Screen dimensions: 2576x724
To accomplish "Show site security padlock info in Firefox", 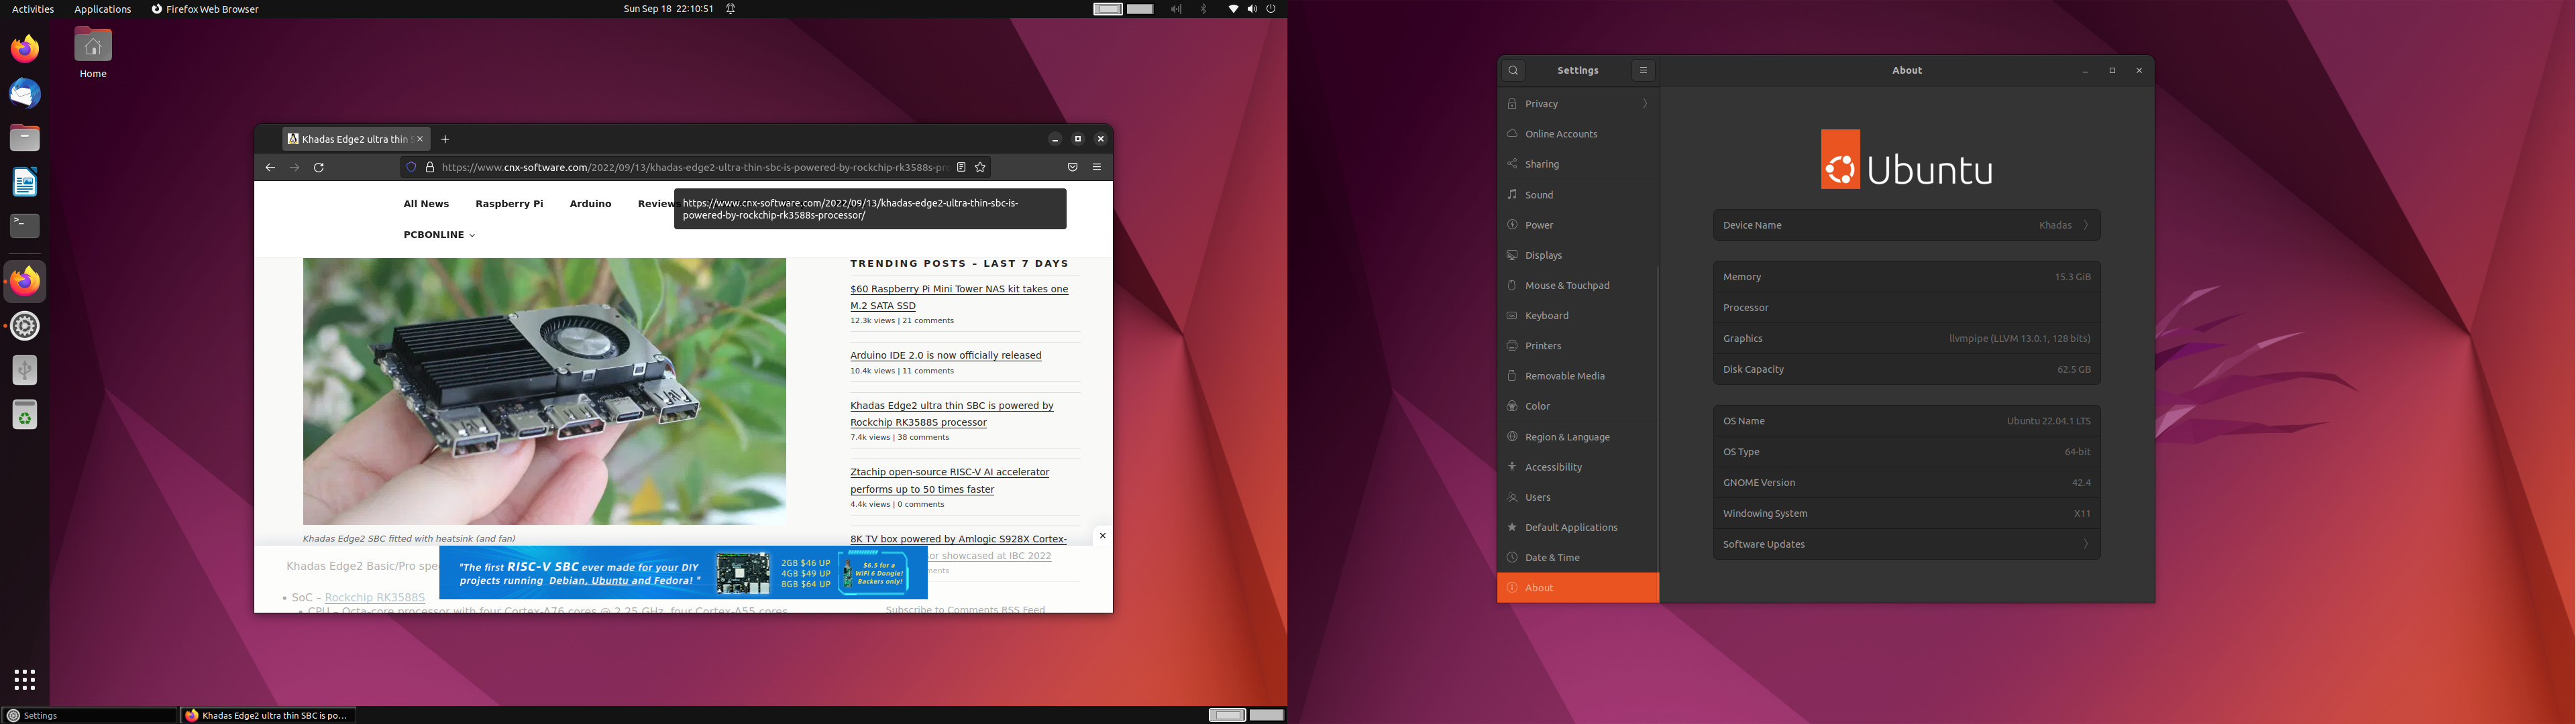I will [430, 167].
